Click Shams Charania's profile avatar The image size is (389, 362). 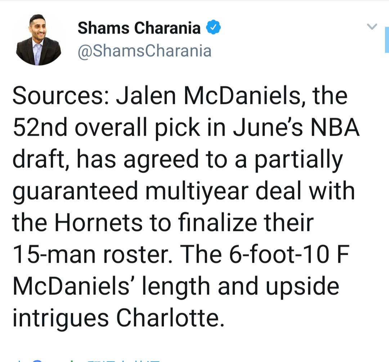pos(39,40)
